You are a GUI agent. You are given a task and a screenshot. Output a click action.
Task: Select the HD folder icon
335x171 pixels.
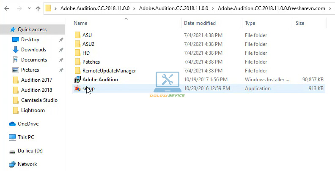tap(77, 53)
